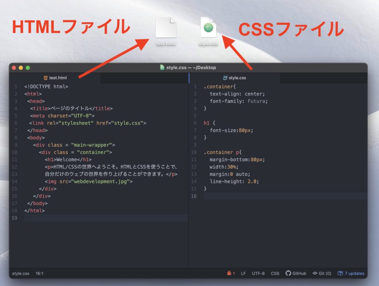Click the file icon in window title bar
This screenshot has height=286, width=379.
162,67
